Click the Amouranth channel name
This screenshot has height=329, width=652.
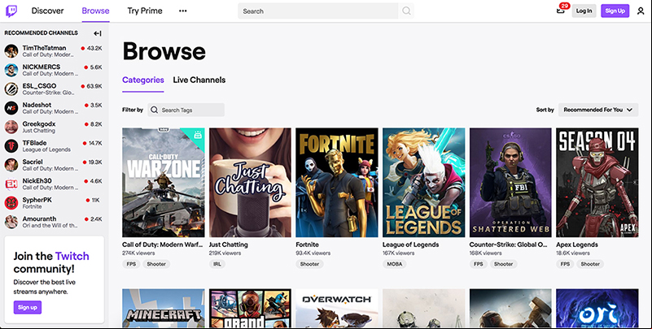[40, 219]
